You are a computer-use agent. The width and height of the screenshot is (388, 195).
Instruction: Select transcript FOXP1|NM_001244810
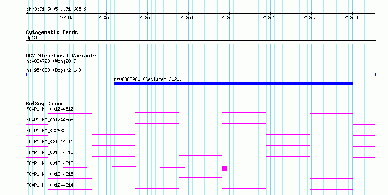(x=50, y=152)
